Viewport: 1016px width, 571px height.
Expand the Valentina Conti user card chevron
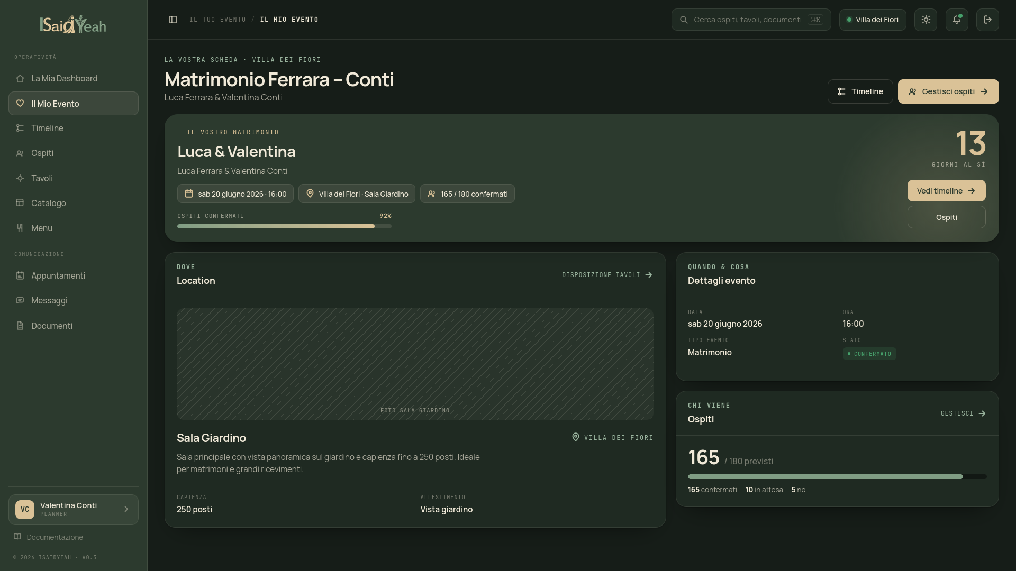click(126, 509)
